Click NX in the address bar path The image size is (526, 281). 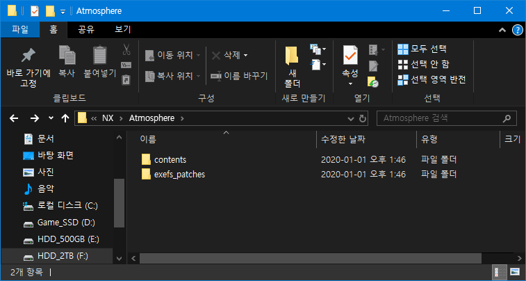click(108, 118)
